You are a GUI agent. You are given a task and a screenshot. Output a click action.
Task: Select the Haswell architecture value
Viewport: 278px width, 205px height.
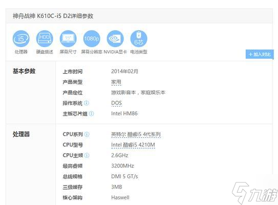pyautogui.click(x=120, y=197)
